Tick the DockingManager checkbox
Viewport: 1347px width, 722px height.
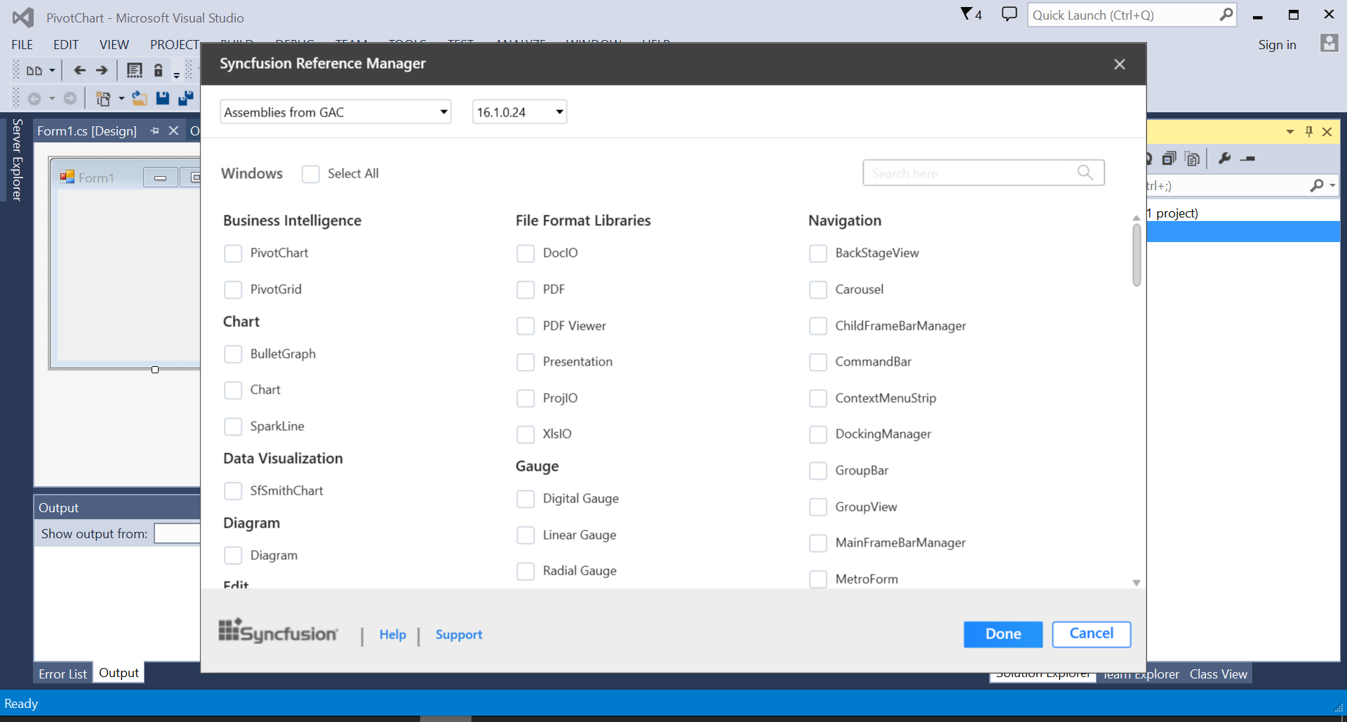tap(818, 434)
